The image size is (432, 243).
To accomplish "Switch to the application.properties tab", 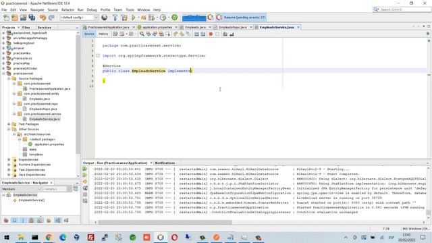I will [157, 27].
